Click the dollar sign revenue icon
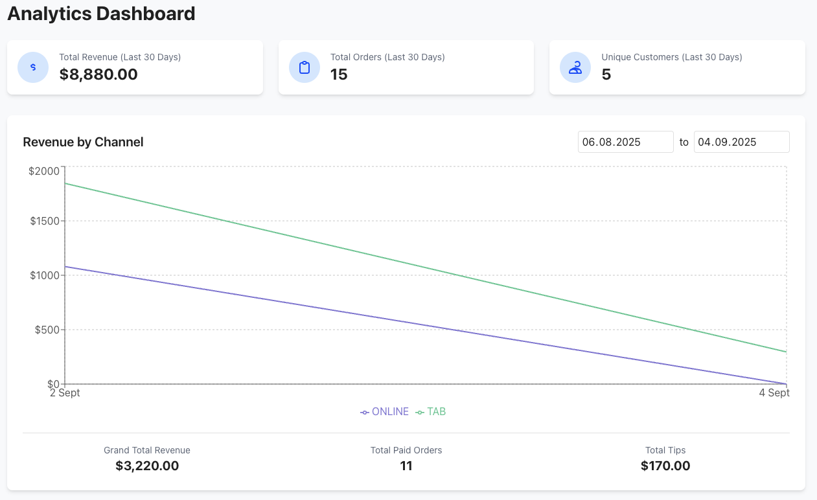 click(x=33, y=67)
